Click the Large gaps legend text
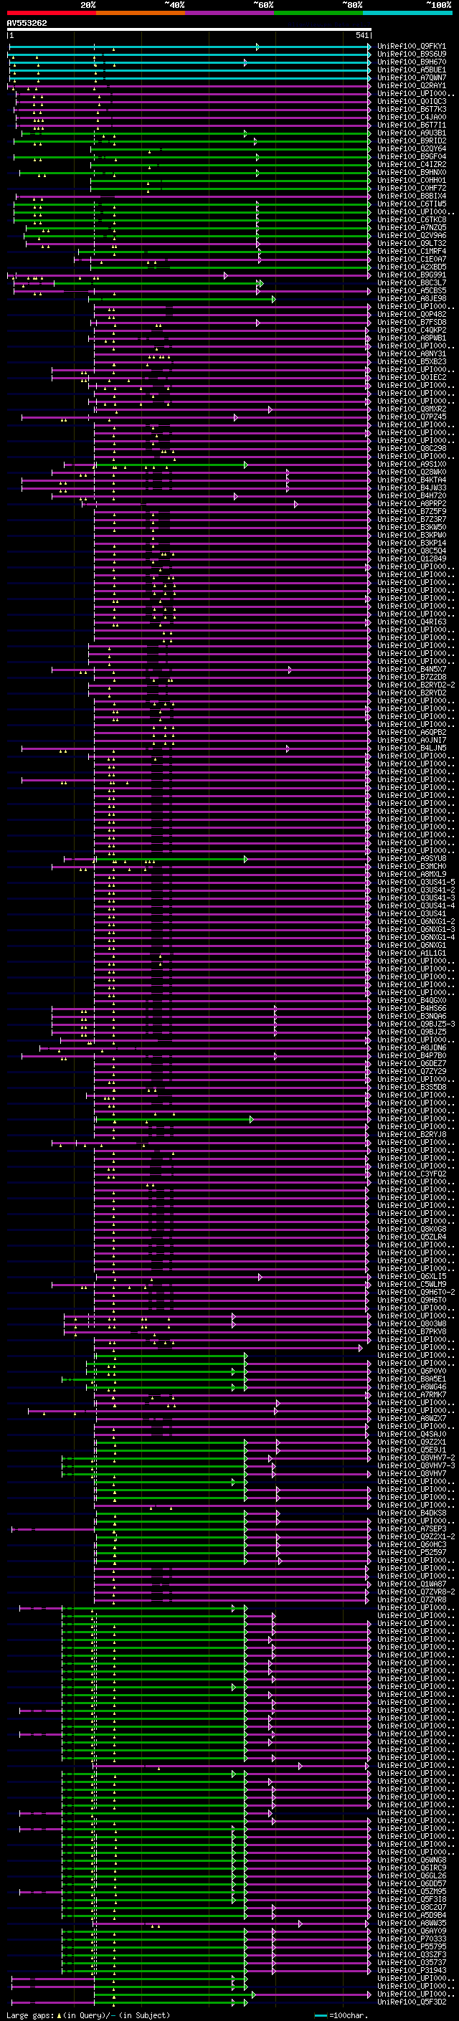459x2021 pixels. [88, 2015]
